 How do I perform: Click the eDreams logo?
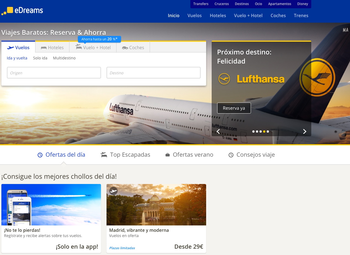22,11
